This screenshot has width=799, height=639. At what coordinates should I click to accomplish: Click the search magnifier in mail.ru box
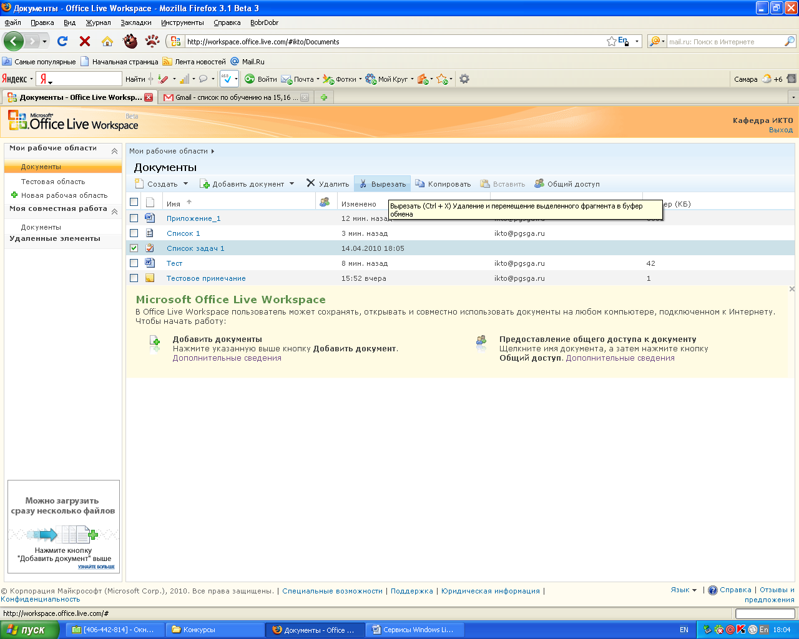(x=790, y=41)
